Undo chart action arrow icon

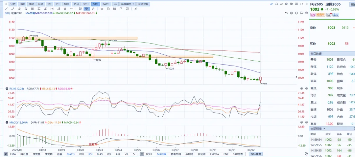286,13
